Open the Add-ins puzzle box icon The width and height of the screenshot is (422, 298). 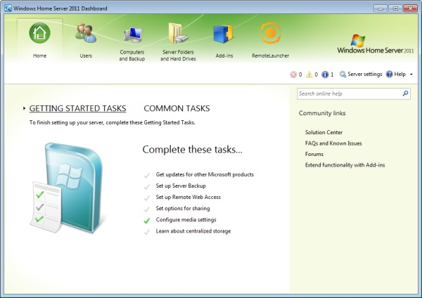223,34
